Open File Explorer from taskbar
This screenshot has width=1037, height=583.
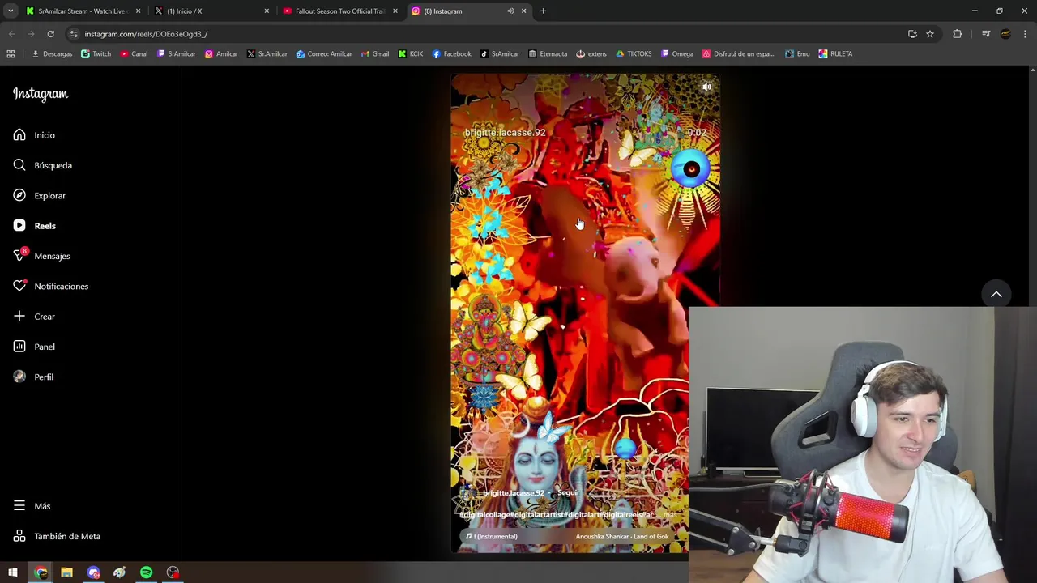[66, 573]
